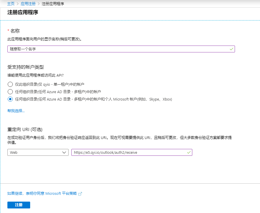The height and width of the screenshot is (213, 260).
Task: Click the breadcrumb arrow right after 应用注册
Action: 38,4
